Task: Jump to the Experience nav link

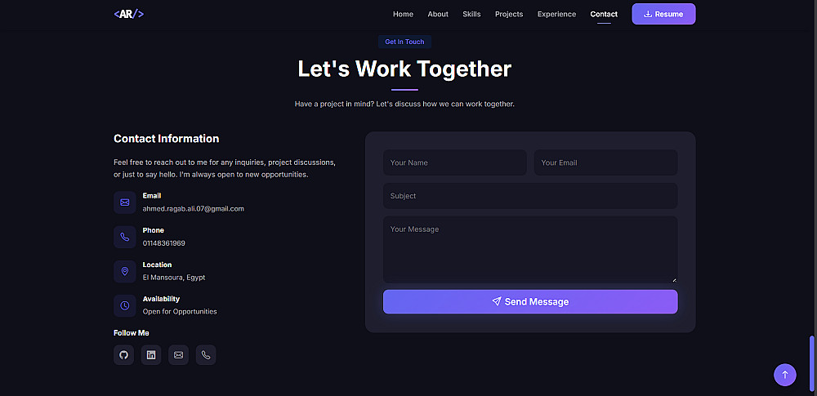Action: [556, 14]
